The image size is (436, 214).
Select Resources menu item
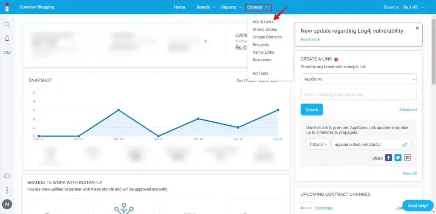pos(262,60)
